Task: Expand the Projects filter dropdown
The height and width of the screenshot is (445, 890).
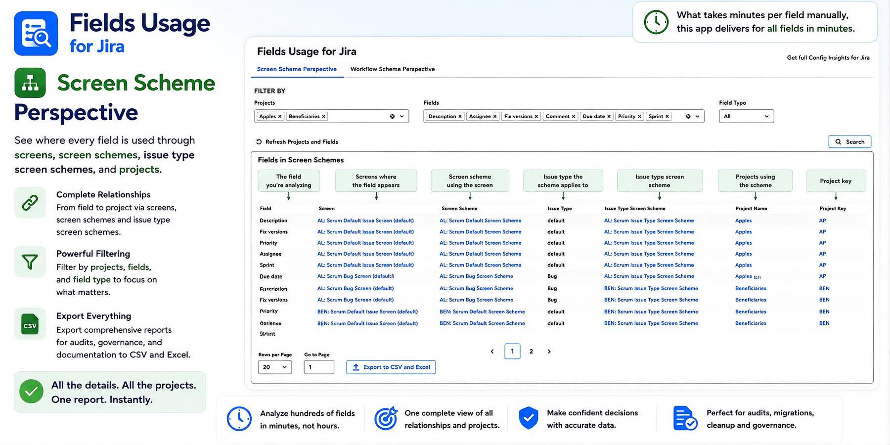Action: pos(402,117)
